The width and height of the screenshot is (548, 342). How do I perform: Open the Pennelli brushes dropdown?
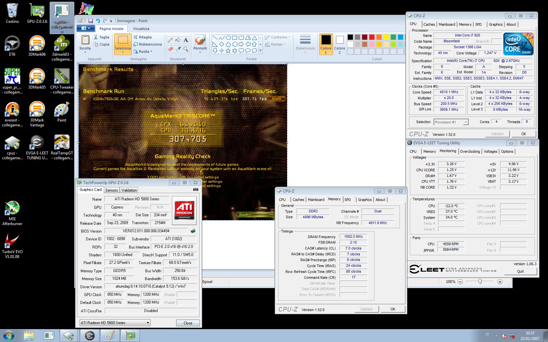200,50
